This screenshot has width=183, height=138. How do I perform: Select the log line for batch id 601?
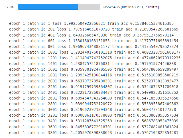point(93,41)
